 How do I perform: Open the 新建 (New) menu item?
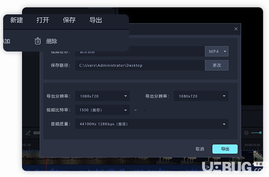coord(17,20)
